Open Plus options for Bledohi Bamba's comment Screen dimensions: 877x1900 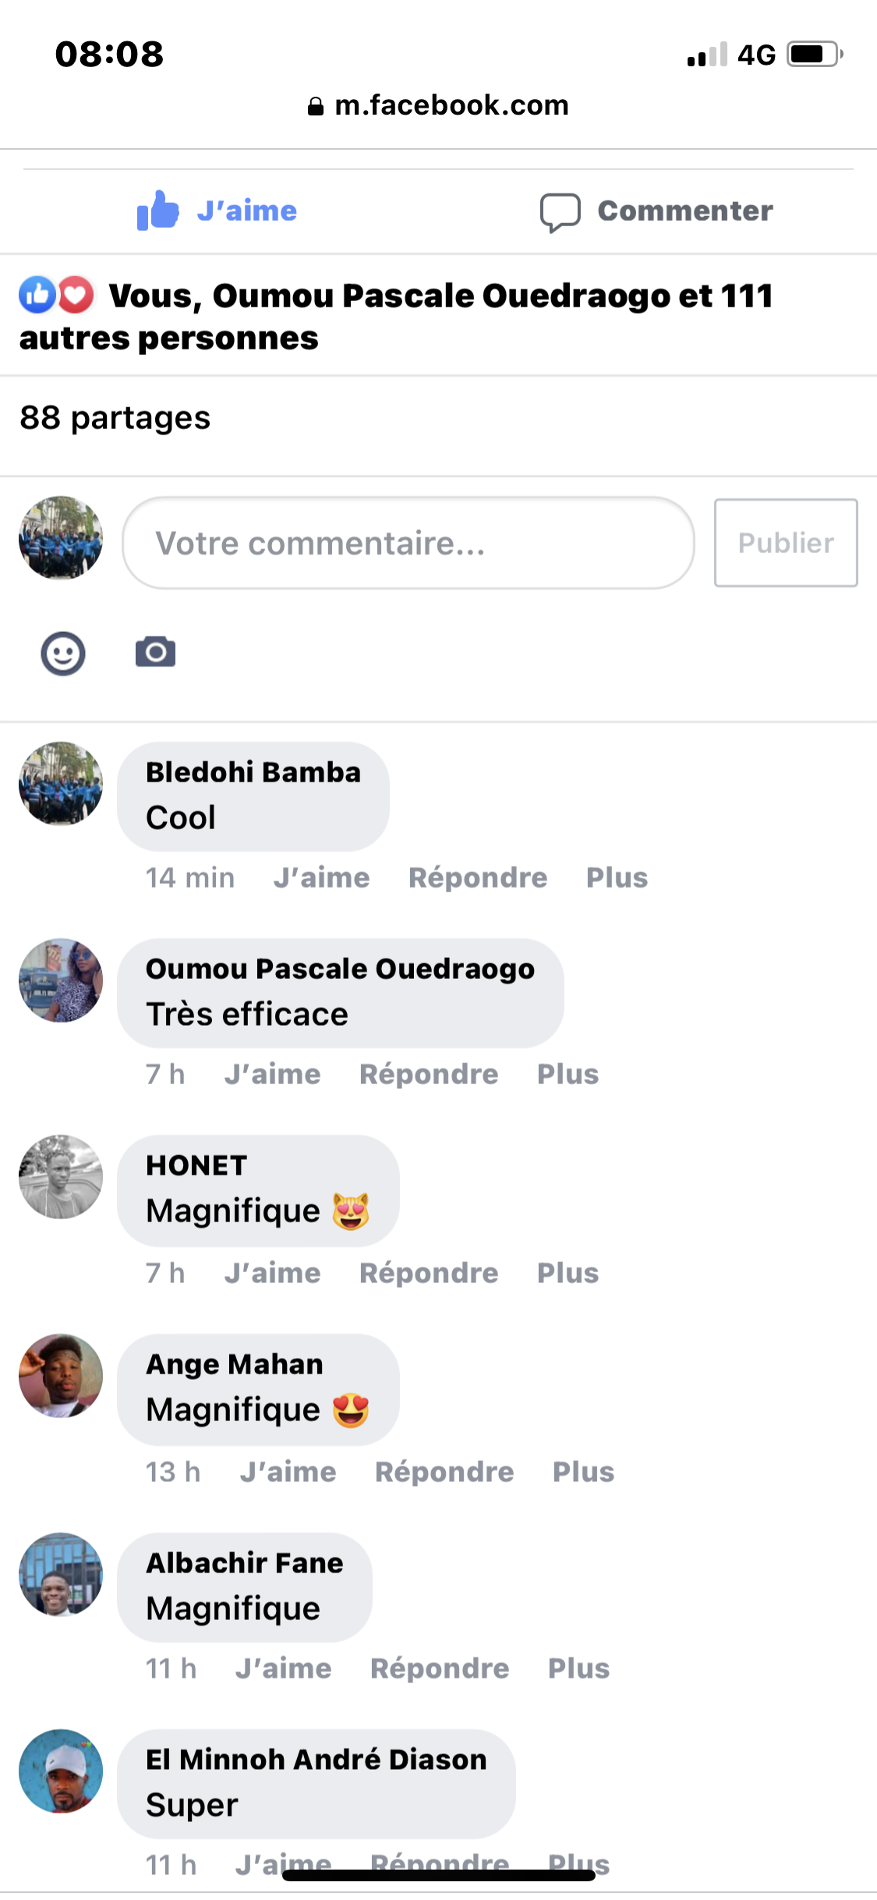pyautogui.click(x=617, y=877)
